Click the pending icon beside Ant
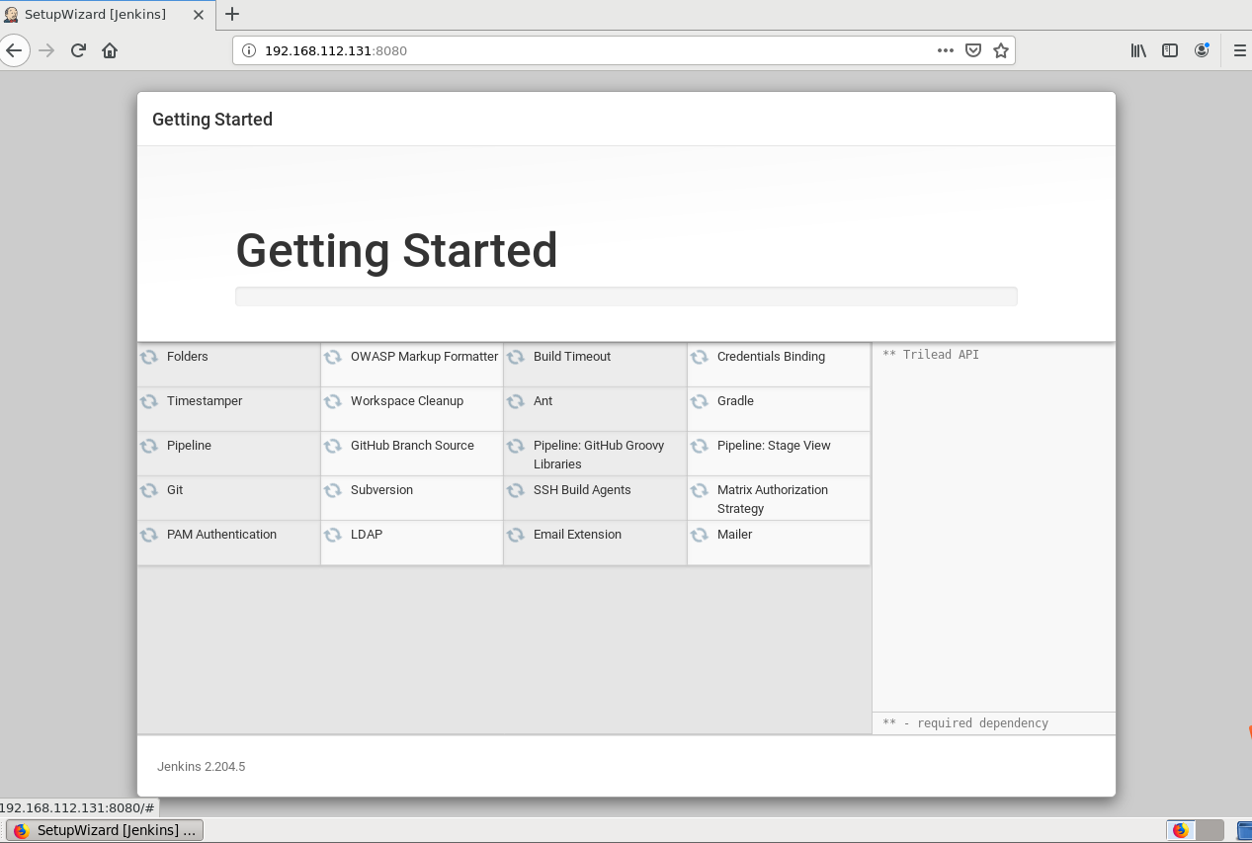Screen dimensions: 1252x843 (516, 401)
